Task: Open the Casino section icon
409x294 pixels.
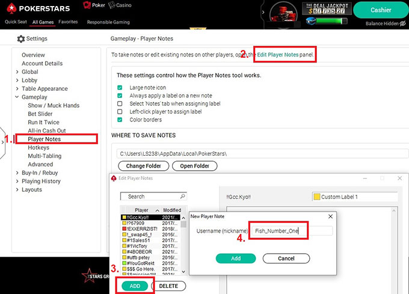Action: [112, 5]
